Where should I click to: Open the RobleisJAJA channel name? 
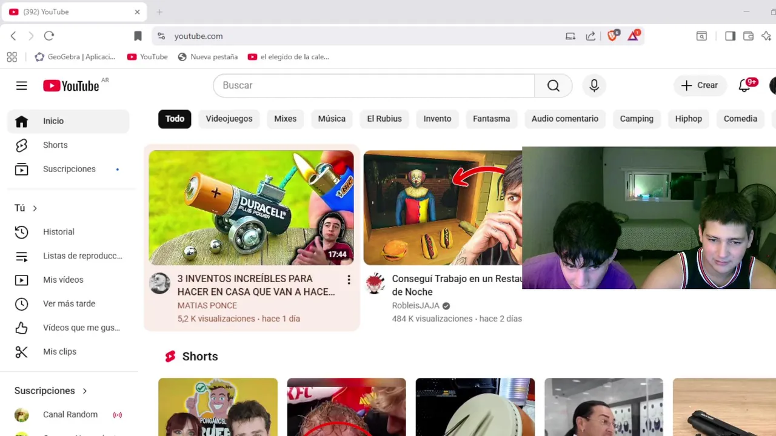point(415,306)
